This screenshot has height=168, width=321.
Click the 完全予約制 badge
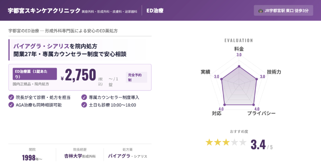tap(137, 78)
